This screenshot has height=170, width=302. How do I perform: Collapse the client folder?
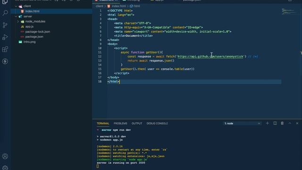coord(16,6)
